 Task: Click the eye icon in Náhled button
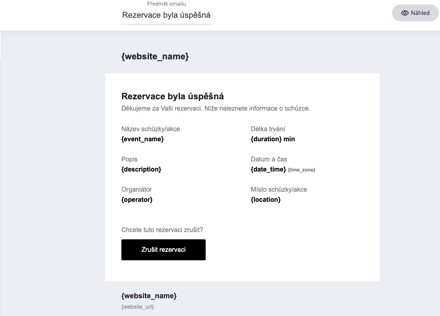click(x=405, y=13)
